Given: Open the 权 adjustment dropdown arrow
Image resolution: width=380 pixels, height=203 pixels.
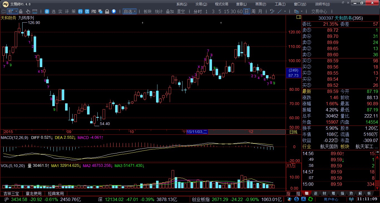Looking at the screenshot, I should (16, 11).
